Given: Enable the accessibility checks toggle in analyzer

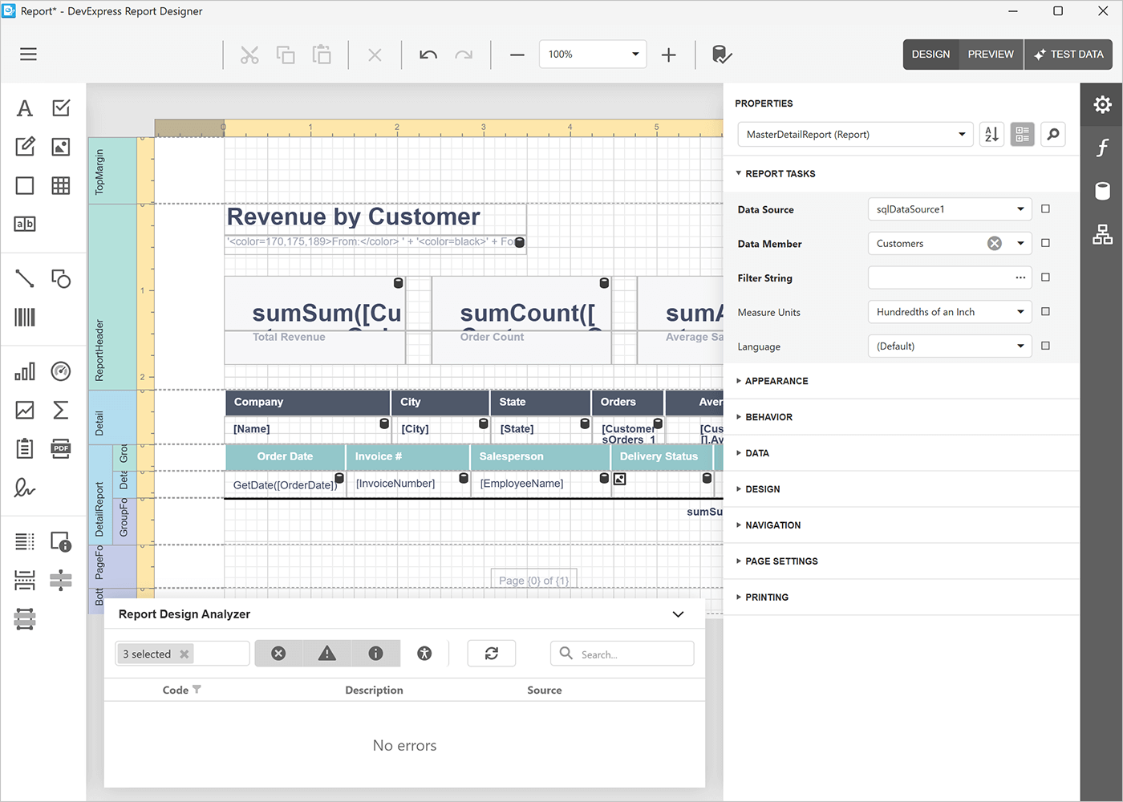Looking at the screenshot, I should pyautogui.click(x=424, y=653).
